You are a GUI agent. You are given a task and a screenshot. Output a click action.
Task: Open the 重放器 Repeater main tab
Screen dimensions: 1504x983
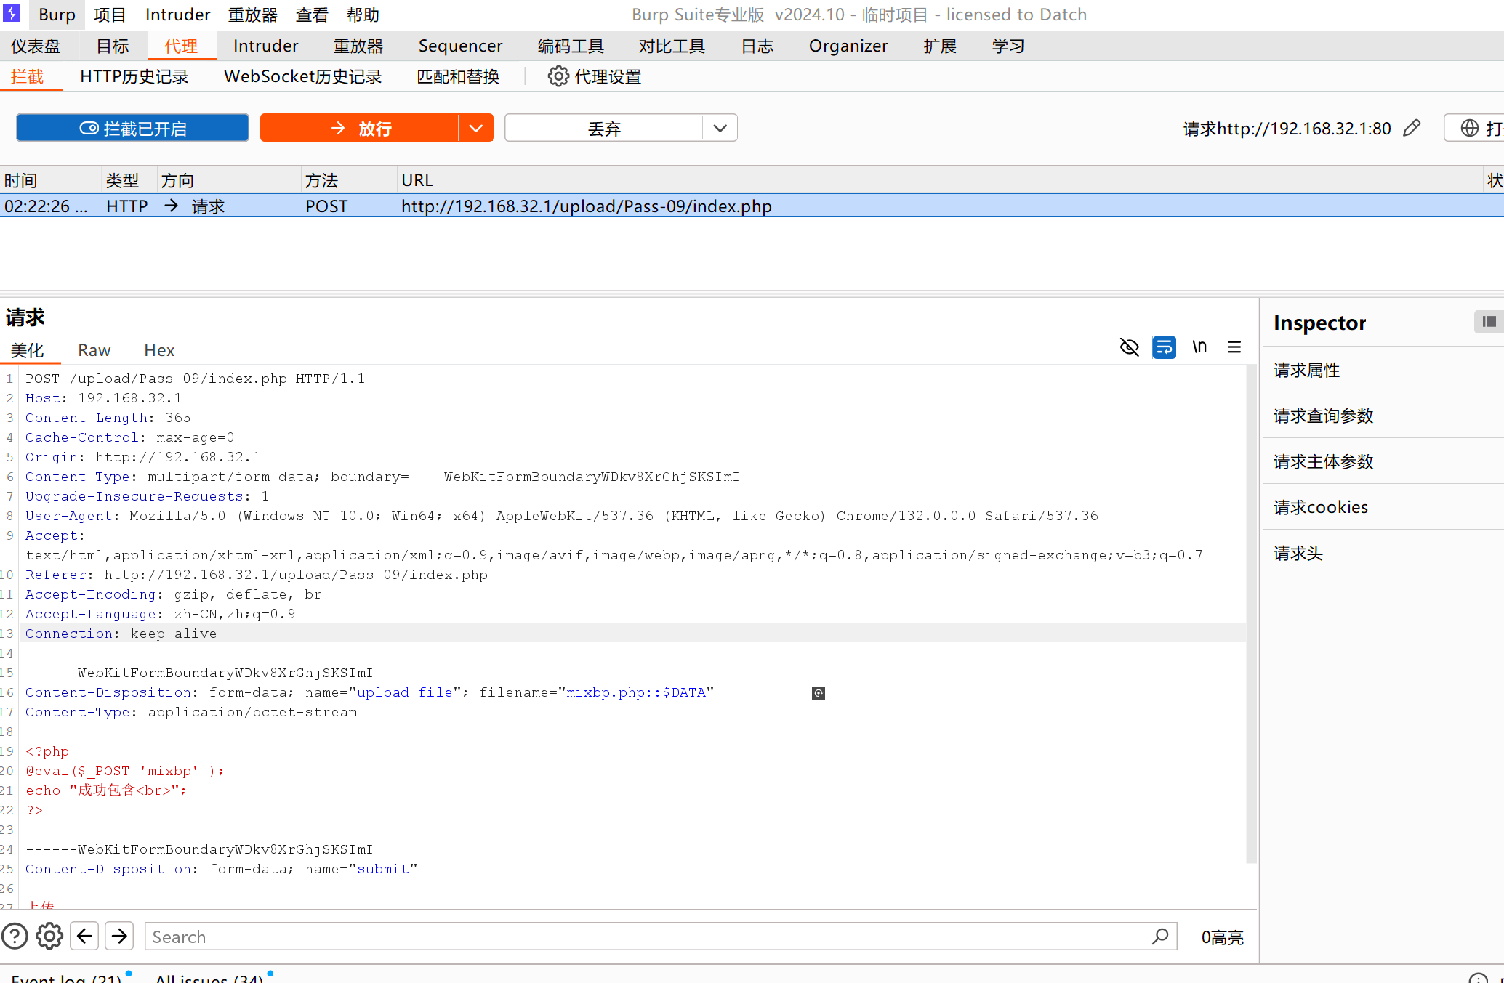(x=358, y=46)
